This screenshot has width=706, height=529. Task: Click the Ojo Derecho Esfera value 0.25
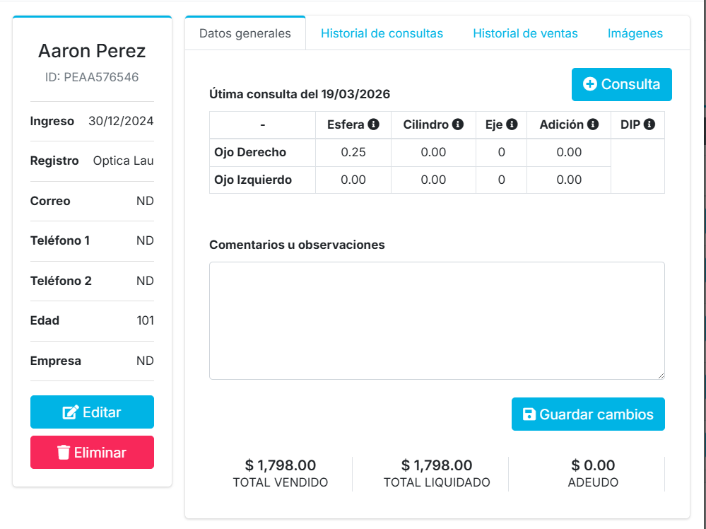coord(353,152)
